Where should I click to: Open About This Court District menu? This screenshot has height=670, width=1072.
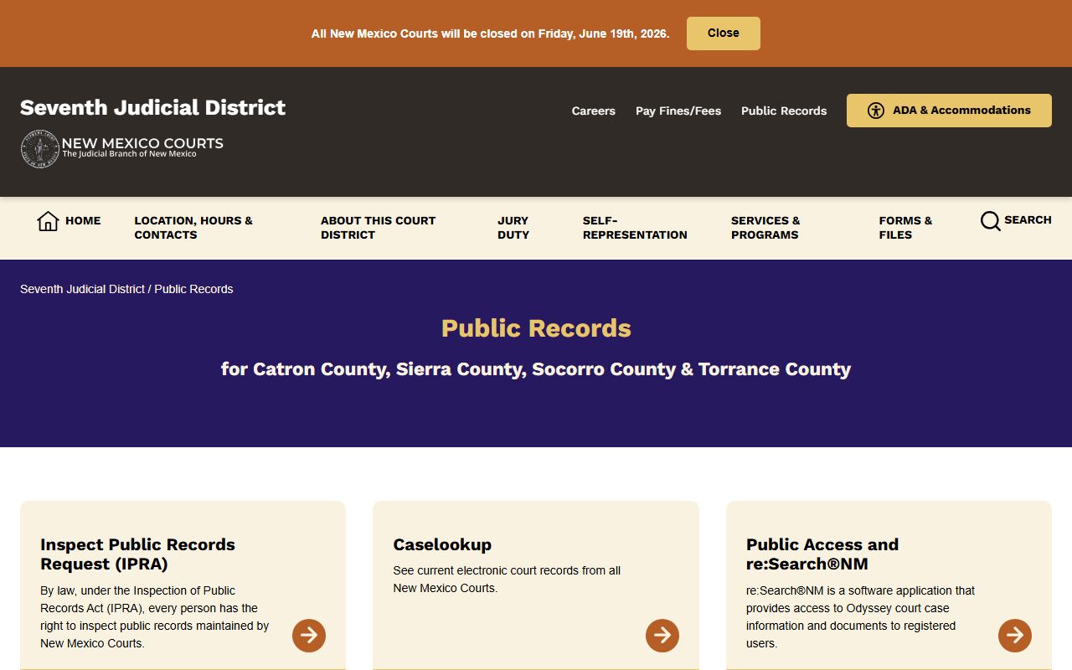[x=378, y=228]
